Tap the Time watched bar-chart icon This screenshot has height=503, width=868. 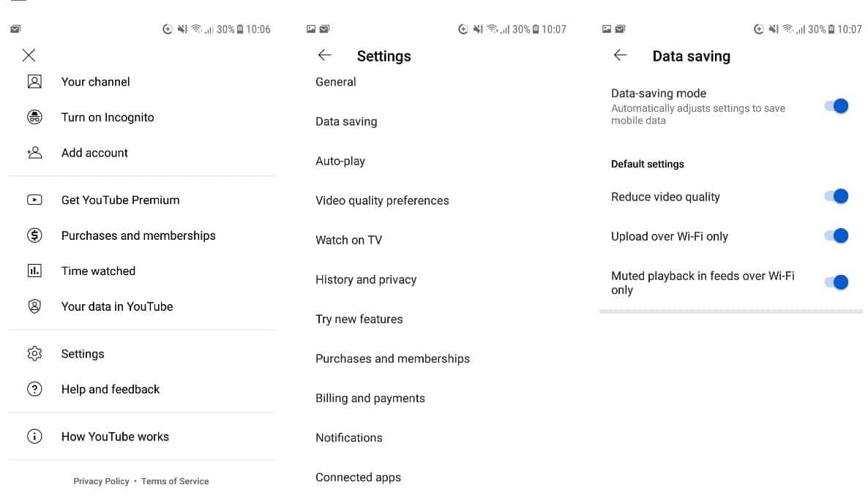click(x=34, y=271)
